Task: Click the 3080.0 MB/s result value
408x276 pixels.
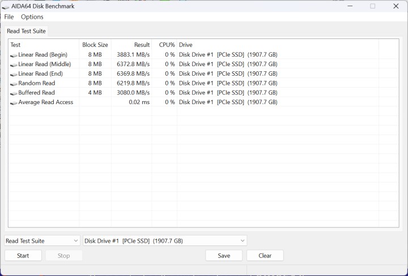Action: [x=133, y=93]
